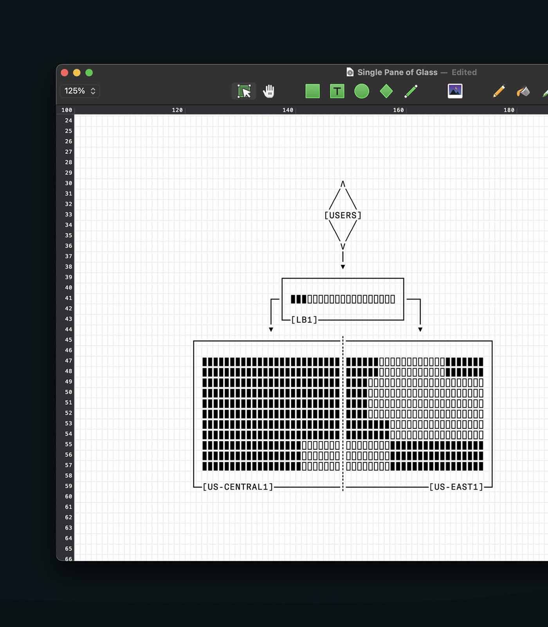Click the arrowhead below the USERS diamond
The image size is (548, 627).
(x=343, y=267)
